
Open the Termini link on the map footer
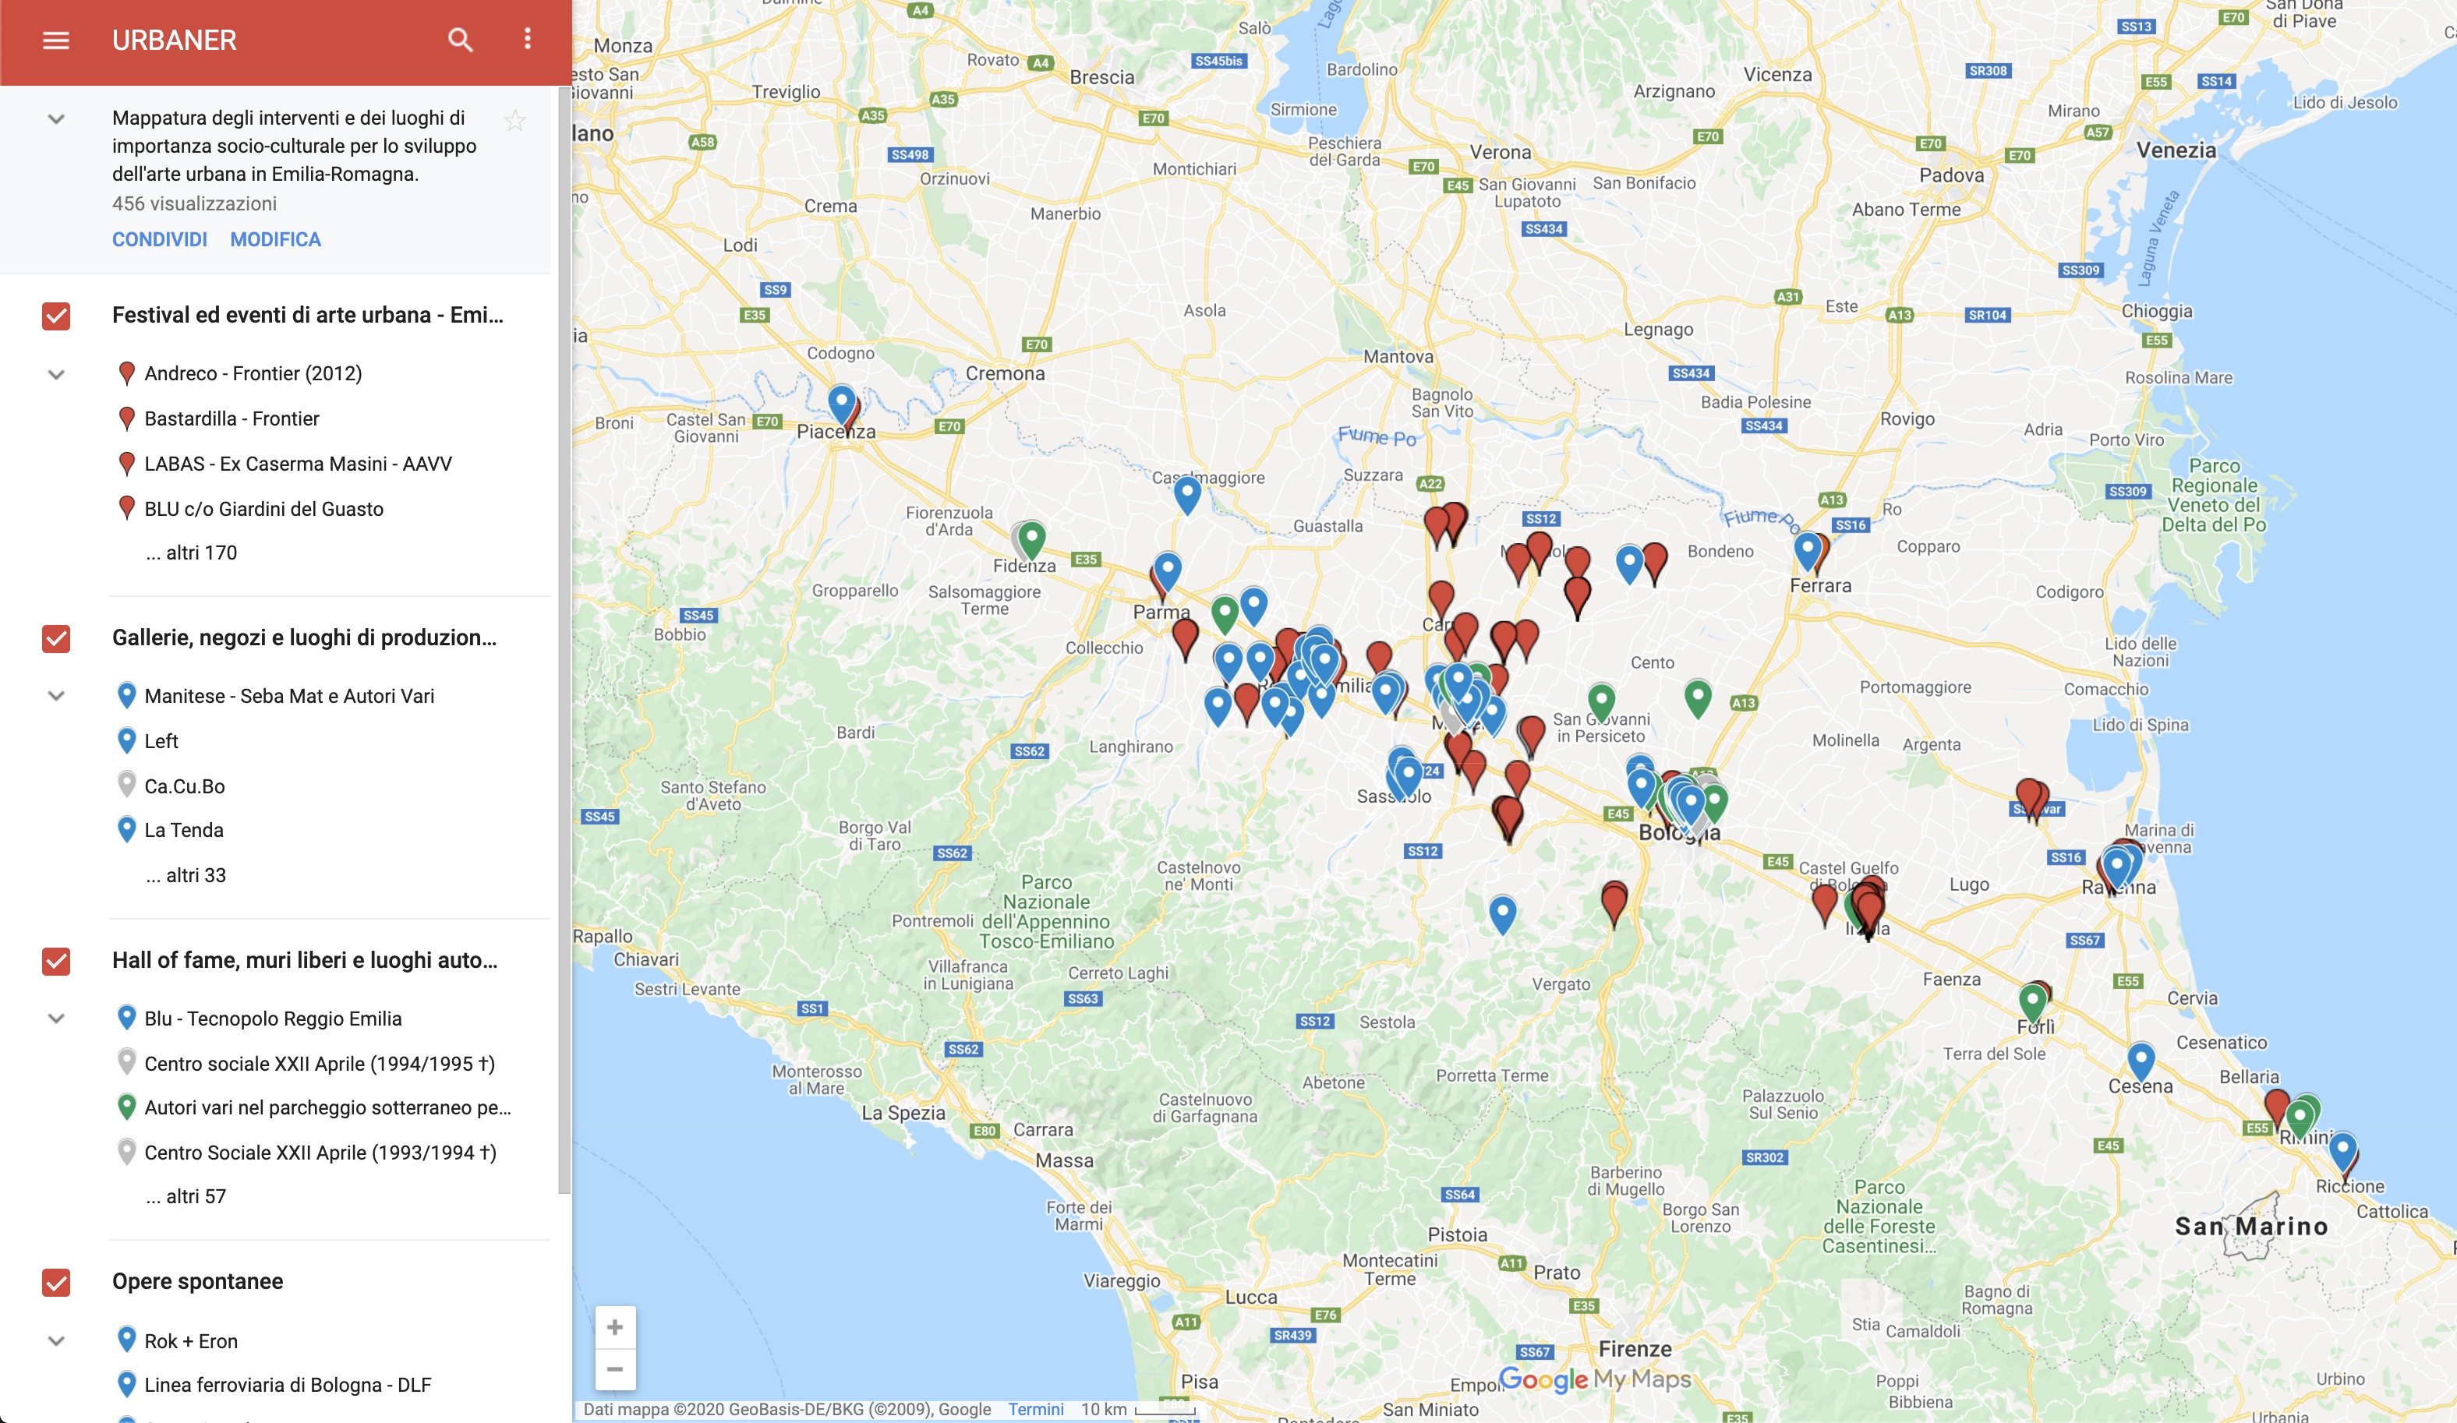point(1035,1409)
